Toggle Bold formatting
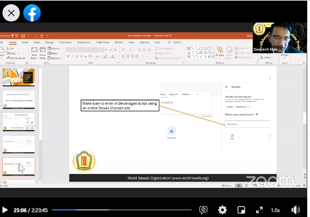This screenshot has width=310, height=217. pos(68,56)
